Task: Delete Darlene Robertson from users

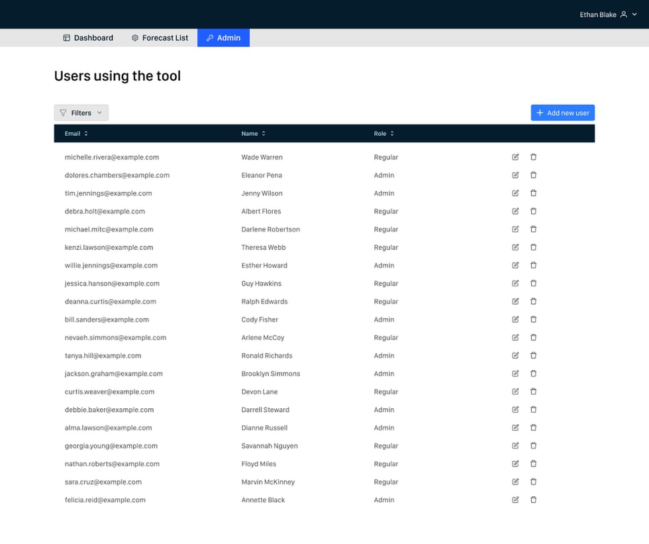Action: [534, 229]
